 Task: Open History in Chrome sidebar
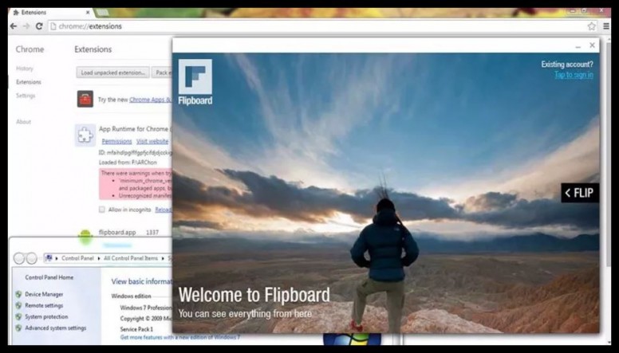(25, 69)
